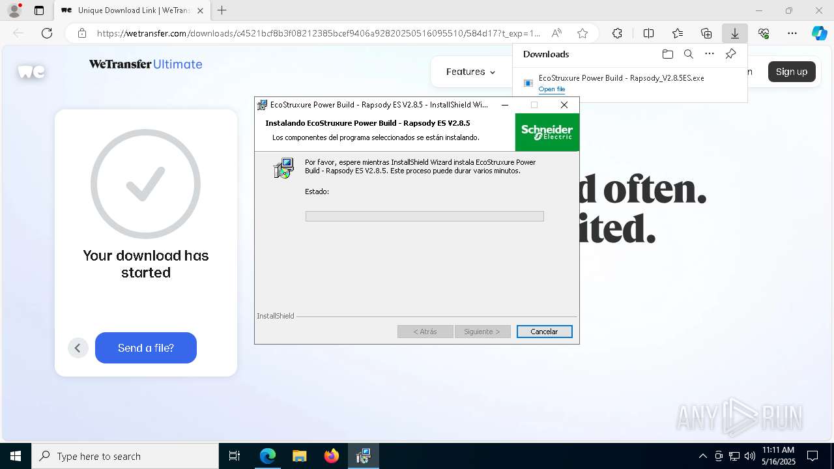Screen dimensions: 834x469
Task: Open the downloads folder icon
Action: [667, 54]
